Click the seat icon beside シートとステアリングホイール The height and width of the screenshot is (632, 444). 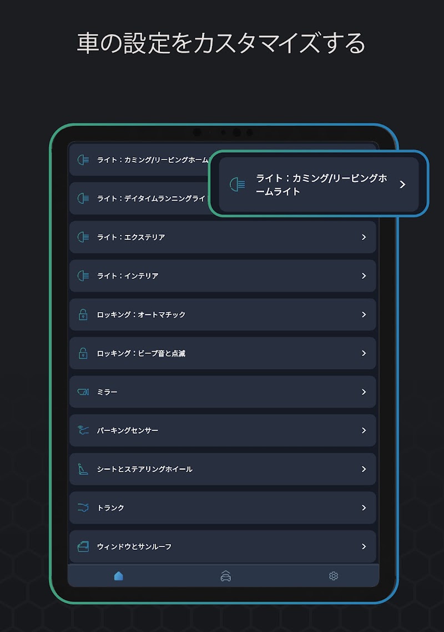click(83, 469)
